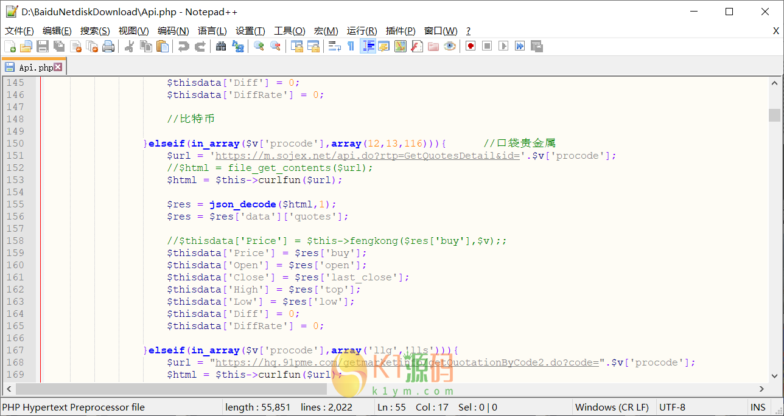Open Find with the binoculars icon
The width and height of the screenshot is (784, 416).
[x=221, y=46]
